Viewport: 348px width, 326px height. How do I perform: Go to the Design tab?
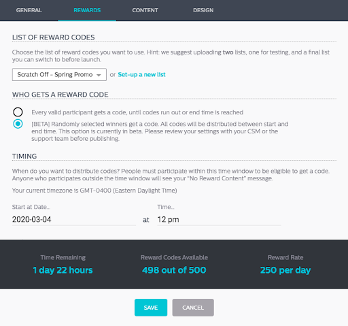[203, 10]
